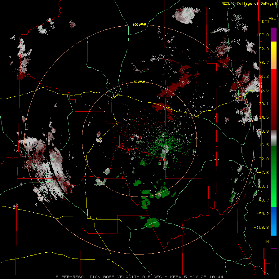Click the NEXLAB-College of DuPage label

point(249,3)
